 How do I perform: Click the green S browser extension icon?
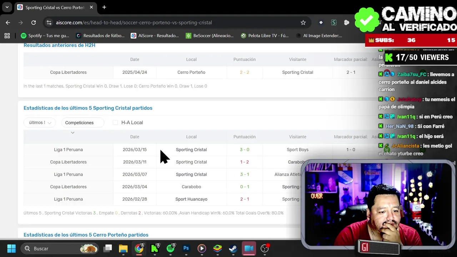[334, 22]
